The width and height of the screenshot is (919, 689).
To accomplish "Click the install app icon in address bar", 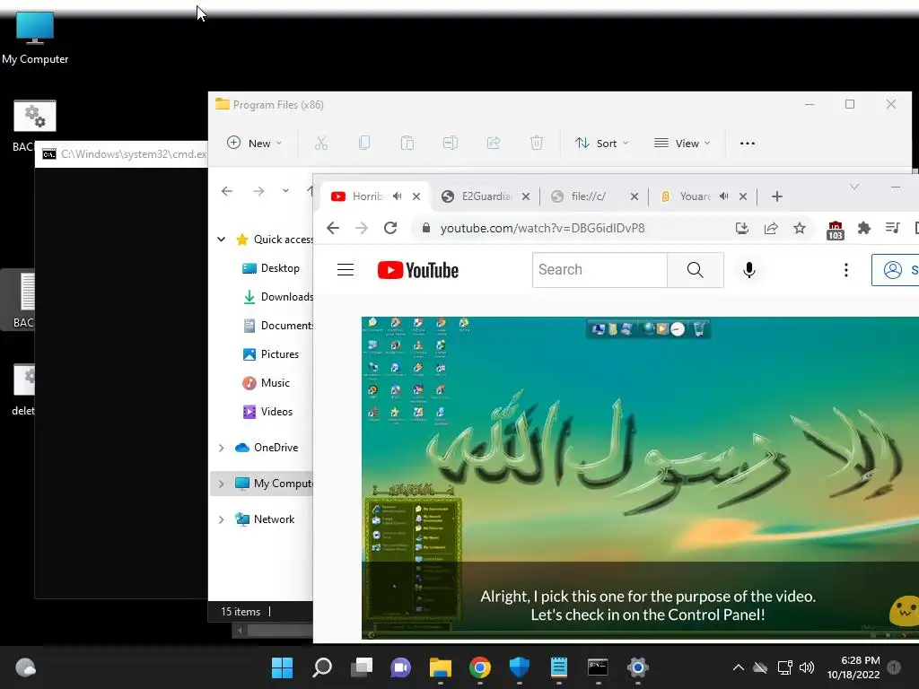I will [742, 229].
